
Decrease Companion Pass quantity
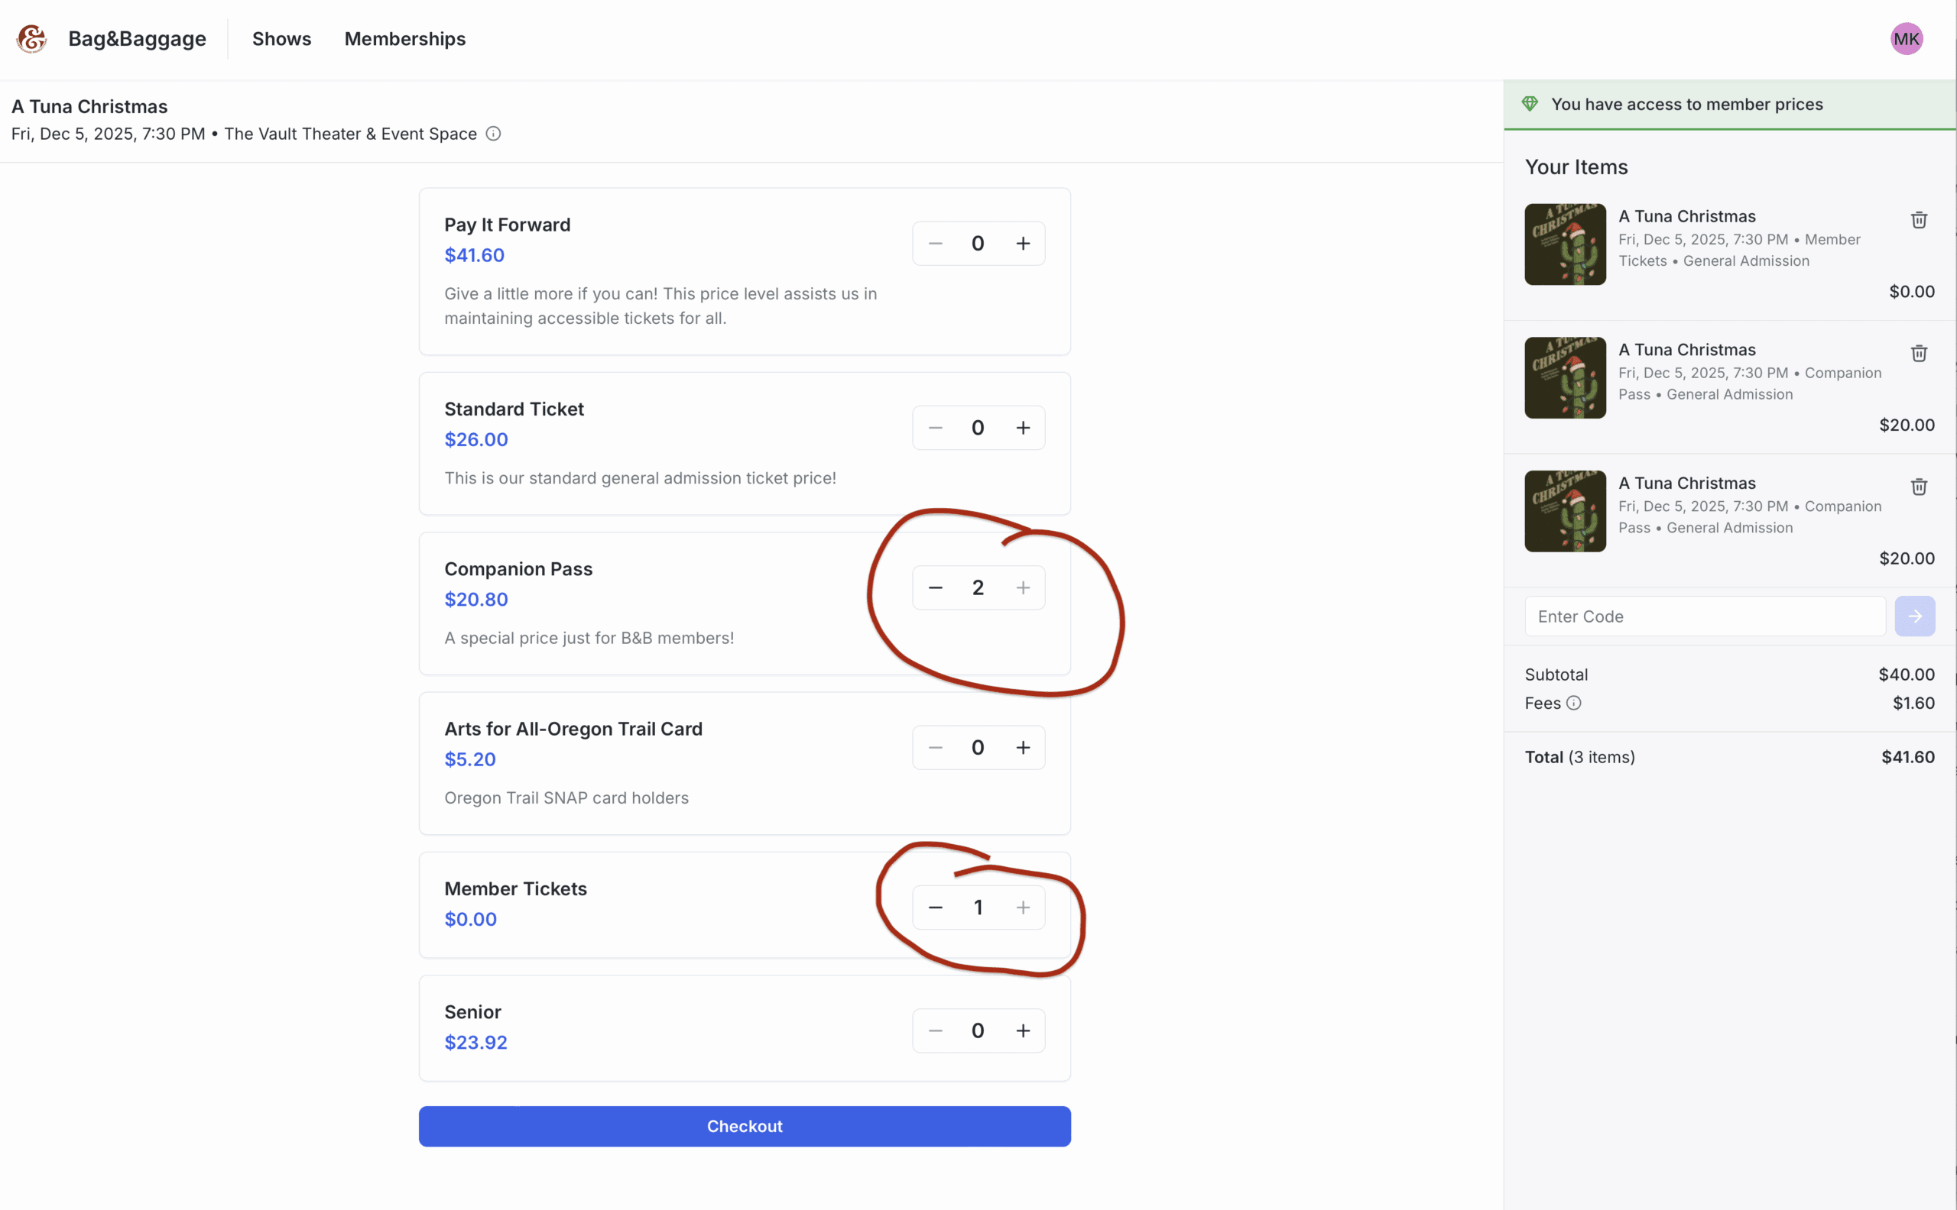pyautogui.click(x=935, y=588)
